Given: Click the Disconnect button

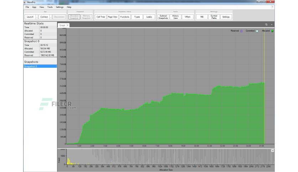Looking at the screenshot, I should (59, 17).
